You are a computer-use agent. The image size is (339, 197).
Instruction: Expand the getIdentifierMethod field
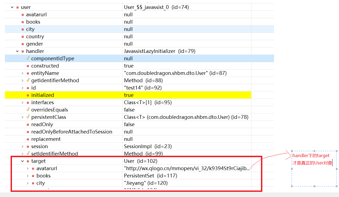[23, 80]
